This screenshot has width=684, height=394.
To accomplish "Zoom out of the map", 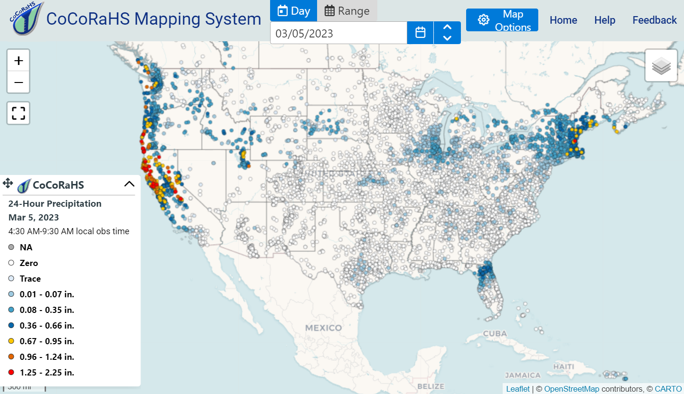I will 19,82.
